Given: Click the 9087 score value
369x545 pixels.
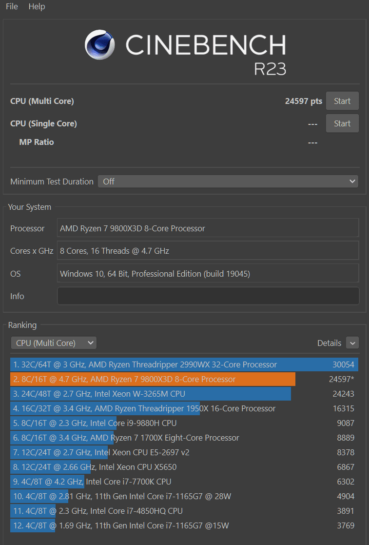Looking at the screenshot, I should (346, 423).
